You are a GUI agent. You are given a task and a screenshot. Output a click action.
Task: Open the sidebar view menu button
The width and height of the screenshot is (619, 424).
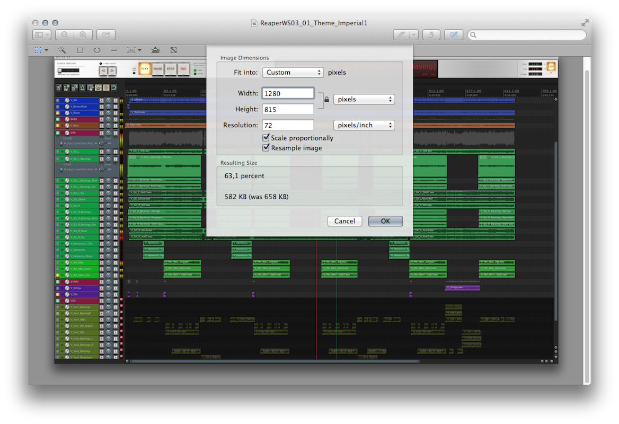click(42, 35)
